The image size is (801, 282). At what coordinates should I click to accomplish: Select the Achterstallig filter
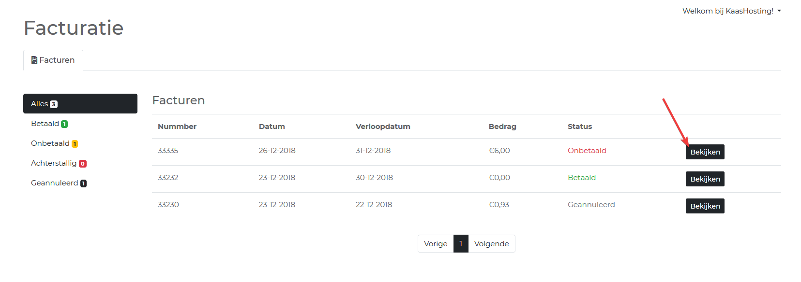pos(54,163)
